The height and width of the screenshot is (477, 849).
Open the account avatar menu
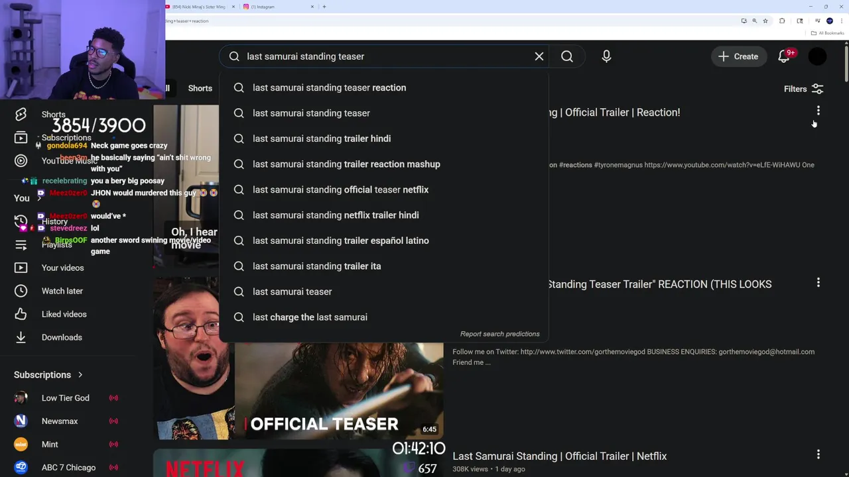[817, 56]
